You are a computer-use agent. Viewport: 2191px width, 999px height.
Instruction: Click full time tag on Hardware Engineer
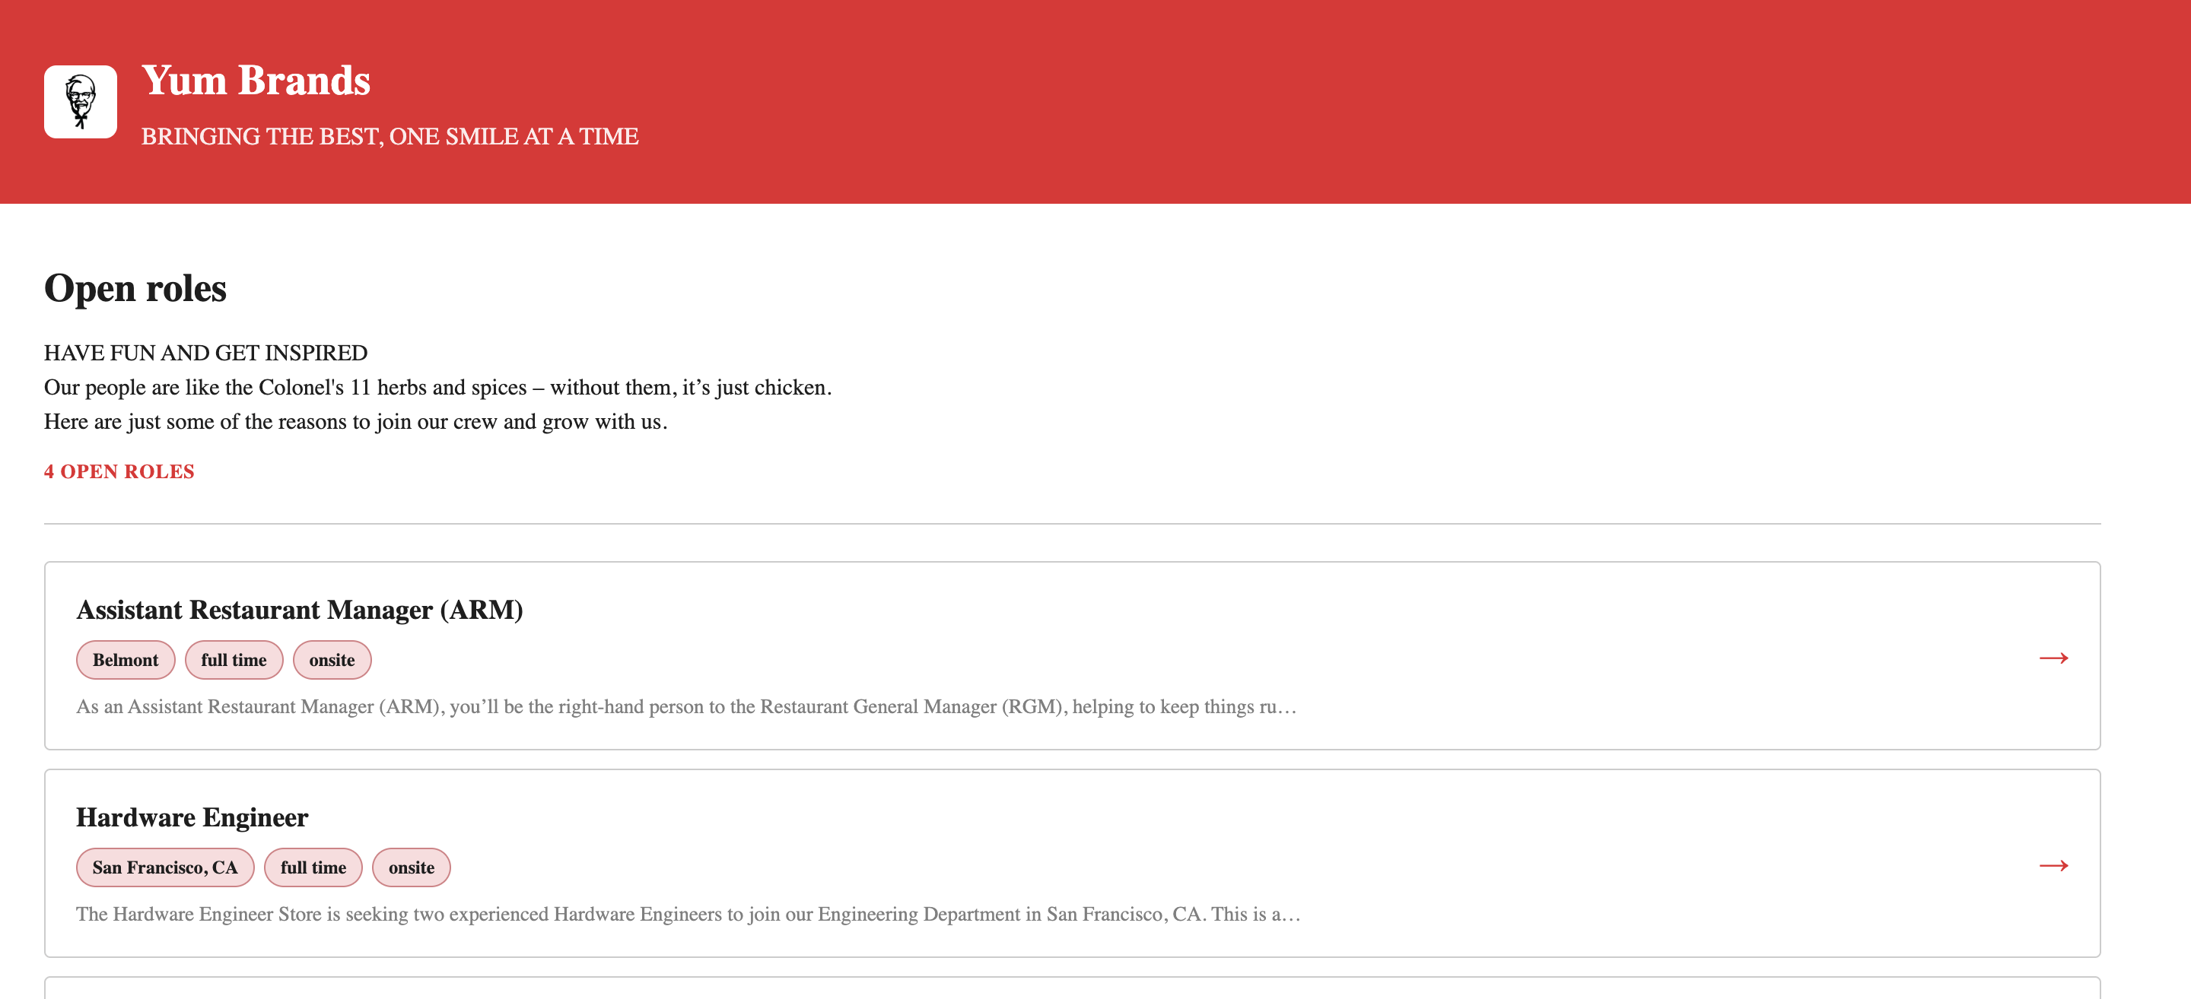click(x=313, y=867)
